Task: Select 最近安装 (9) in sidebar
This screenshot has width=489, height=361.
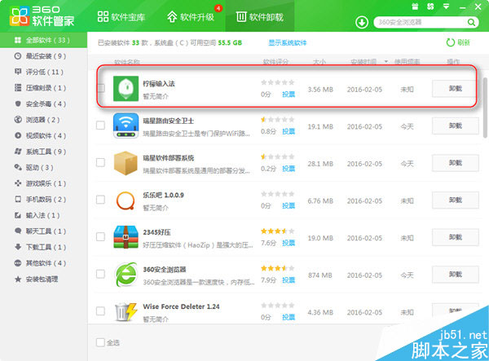Action: [x=44, y=56]
